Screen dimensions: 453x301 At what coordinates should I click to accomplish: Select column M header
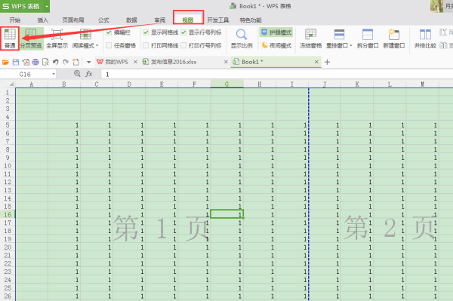422,84
